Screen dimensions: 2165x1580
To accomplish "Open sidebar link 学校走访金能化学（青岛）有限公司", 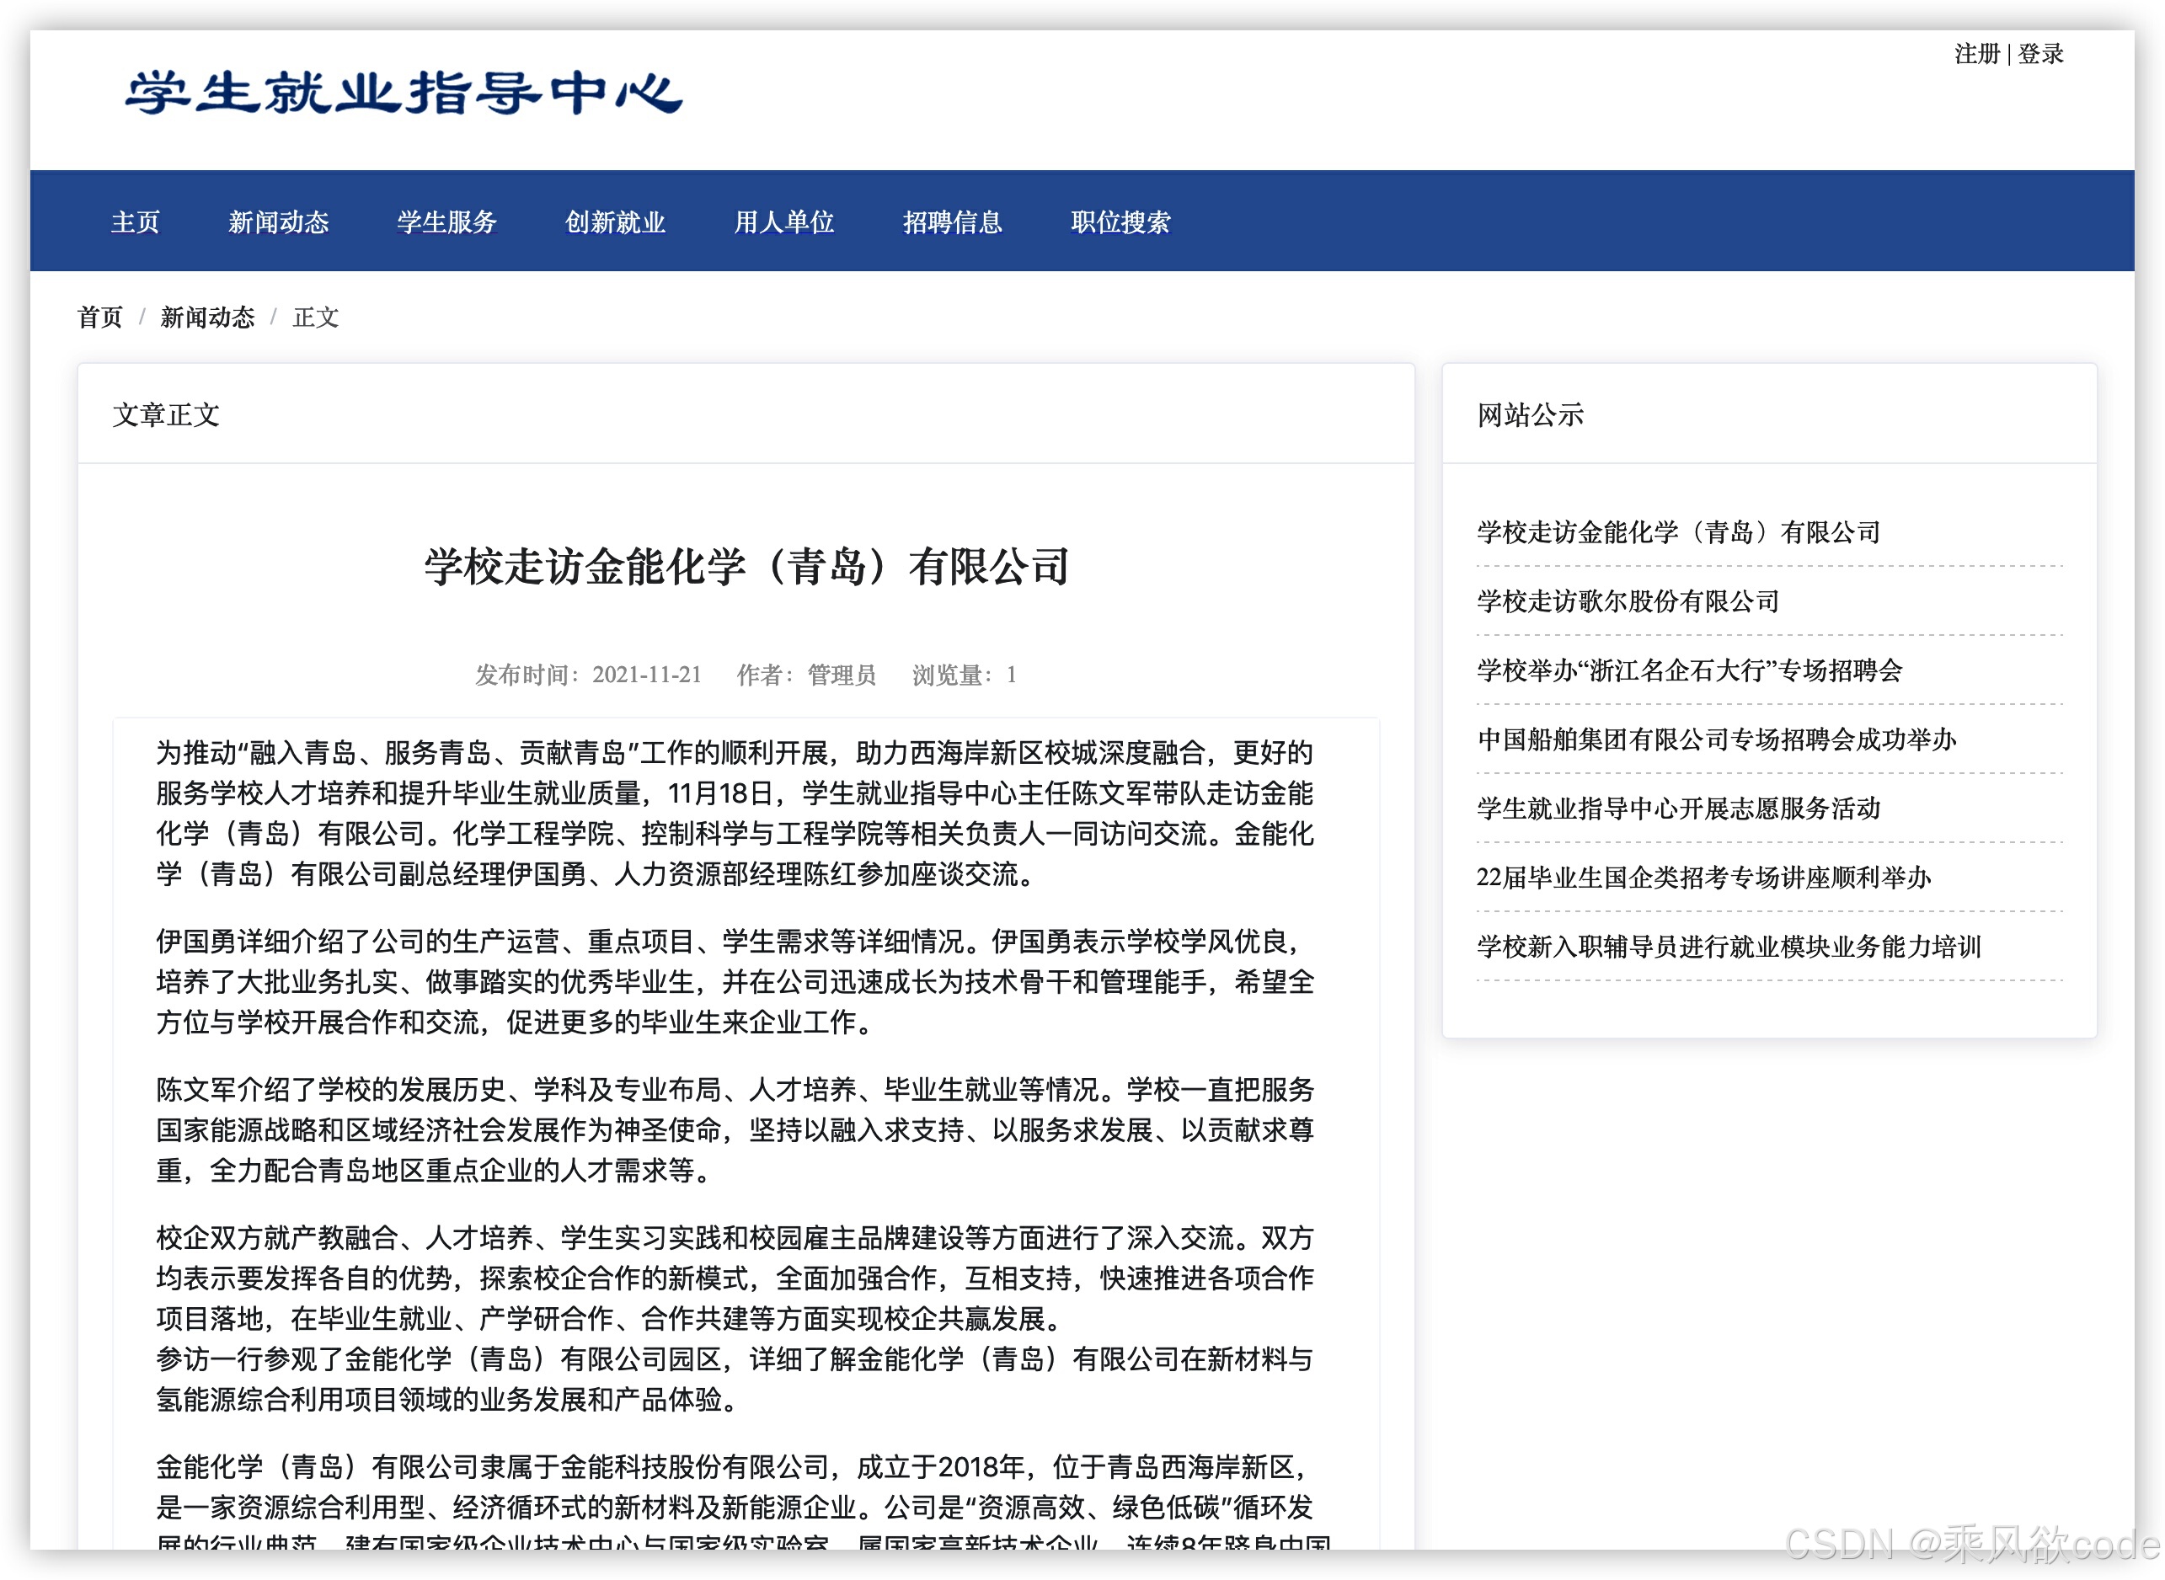I will click(x=1676, y=533).
